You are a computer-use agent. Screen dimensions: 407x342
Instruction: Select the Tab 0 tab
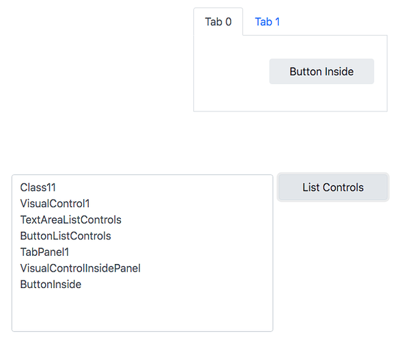219,22
